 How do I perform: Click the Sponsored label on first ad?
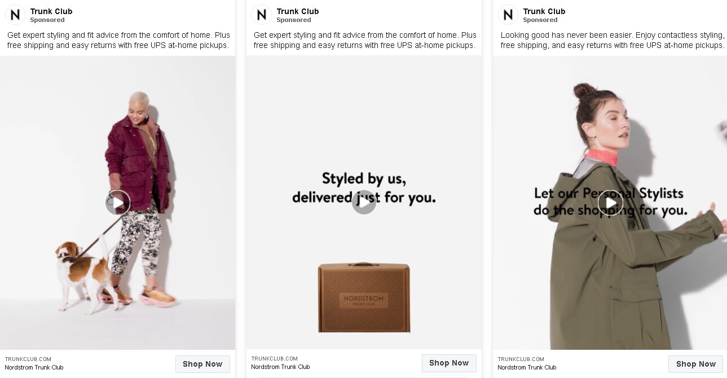click(x=47, y=20)
